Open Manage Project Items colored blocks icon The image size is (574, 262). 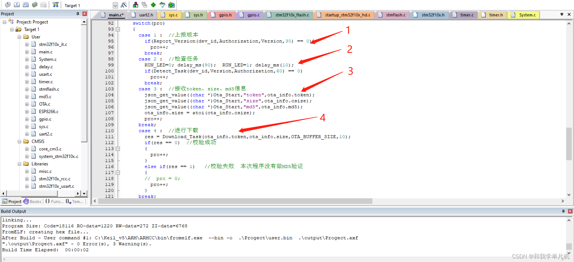click(x=136, y=5)
